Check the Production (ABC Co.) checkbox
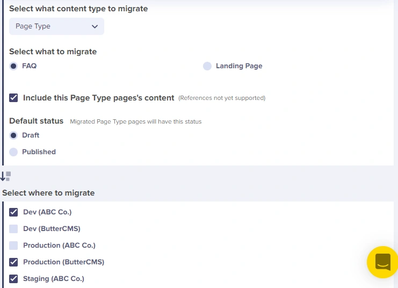398x288 pixels. point(14,246)
